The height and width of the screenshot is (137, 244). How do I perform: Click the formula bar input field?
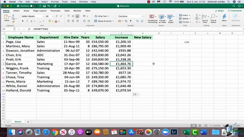(x=137, y=29)
